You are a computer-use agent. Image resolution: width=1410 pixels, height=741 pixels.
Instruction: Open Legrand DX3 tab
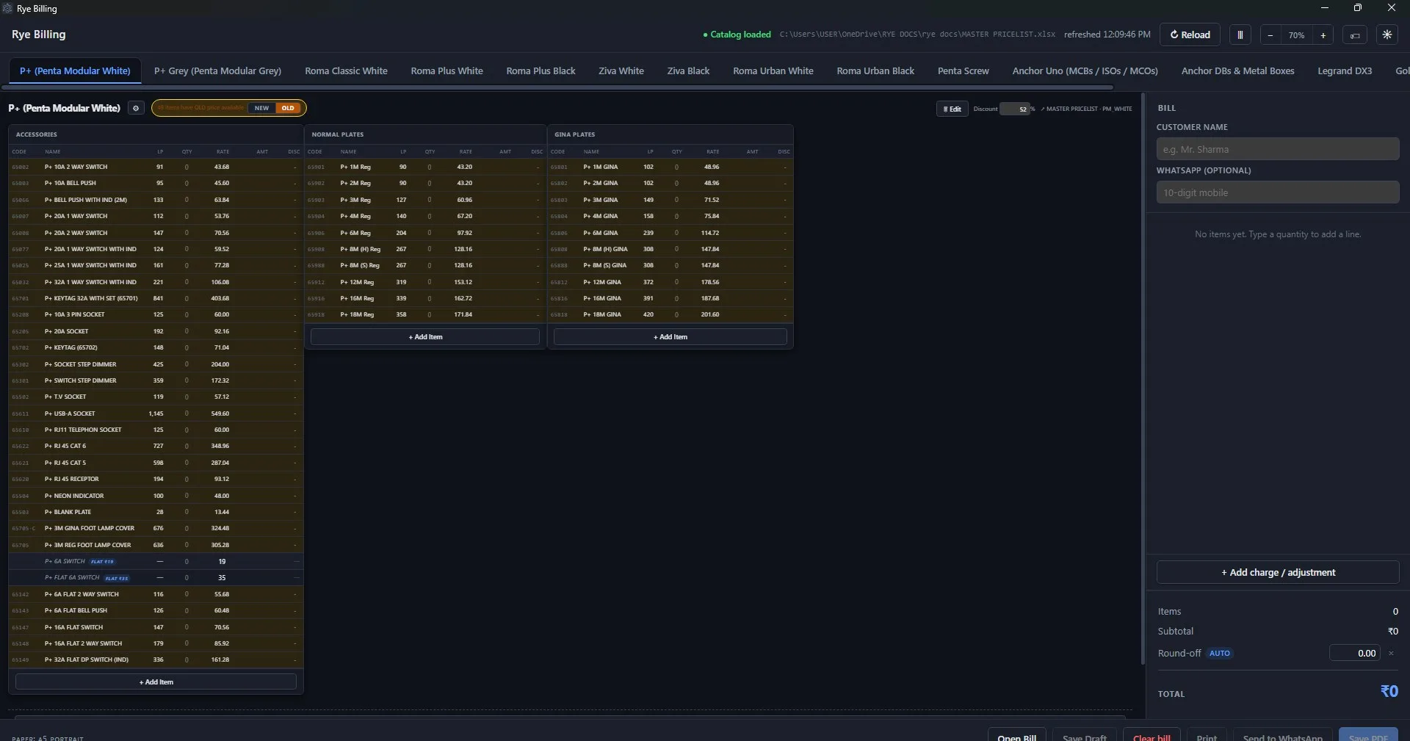[x=1345, y=71]
